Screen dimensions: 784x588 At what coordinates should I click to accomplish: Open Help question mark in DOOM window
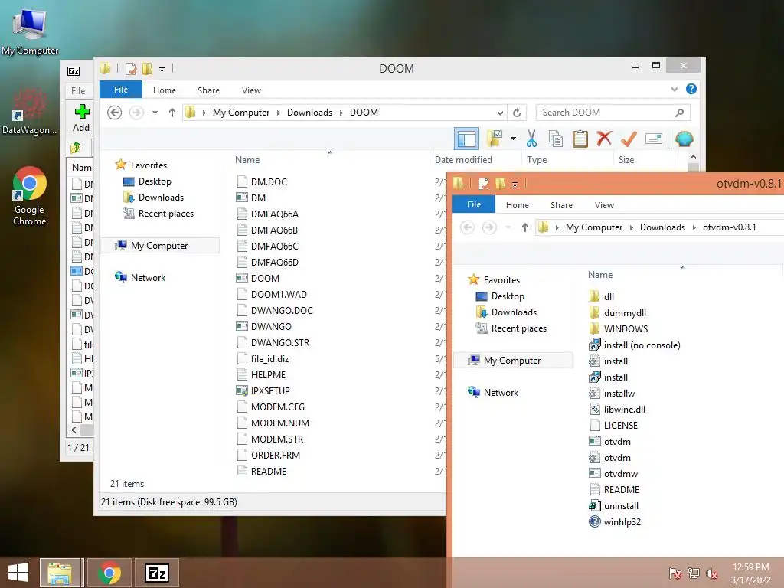[691, 89]
